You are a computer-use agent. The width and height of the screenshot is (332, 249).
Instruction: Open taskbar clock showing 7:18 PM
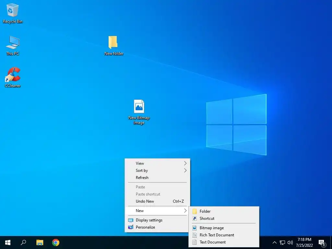coord(304,243)
